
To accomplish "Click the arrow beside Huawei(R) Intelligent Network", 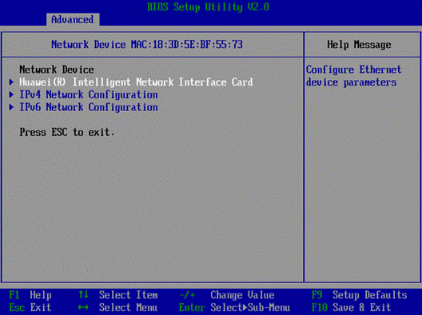I will click(11, 82).
